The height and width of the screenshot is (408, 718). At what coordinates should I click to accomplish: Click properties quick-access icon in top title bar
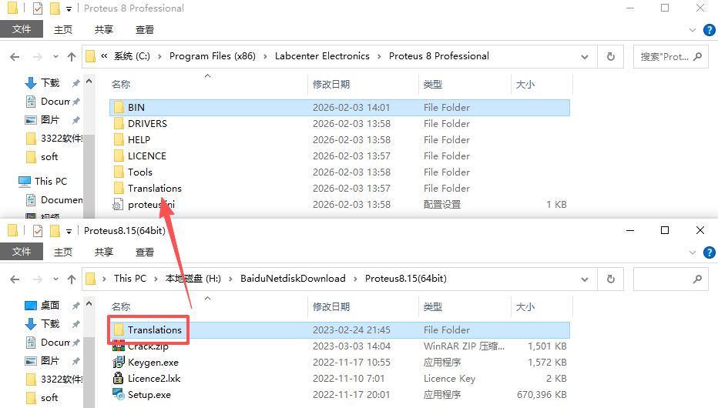click(38, 8)
